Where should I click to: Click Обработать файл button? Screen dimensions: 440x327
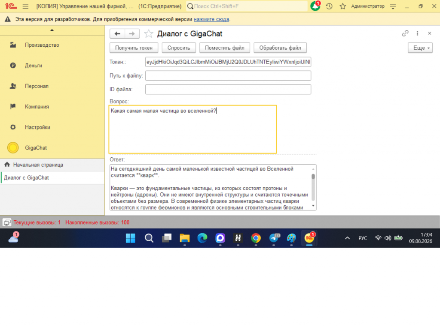coord(280,48)
